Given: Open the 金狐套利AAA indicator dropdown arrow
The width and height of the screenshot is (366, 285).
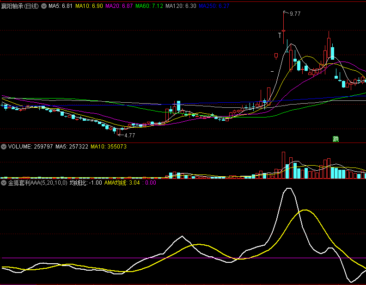Looking at the screenshot, I should point(4,183).
